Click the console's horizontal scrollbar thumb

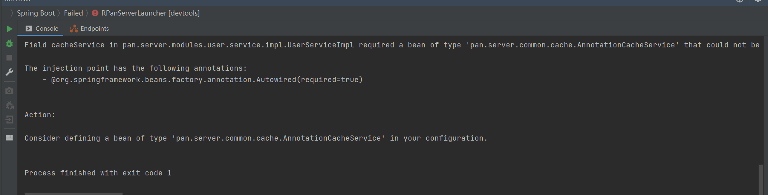click(74, 194)
